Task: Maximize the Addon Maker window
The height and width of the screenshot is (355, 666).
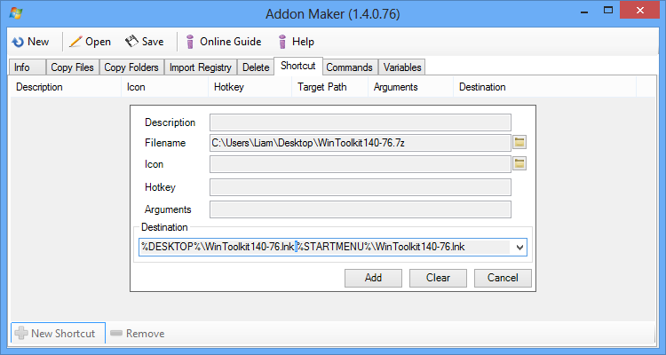Action: point(608,10)
